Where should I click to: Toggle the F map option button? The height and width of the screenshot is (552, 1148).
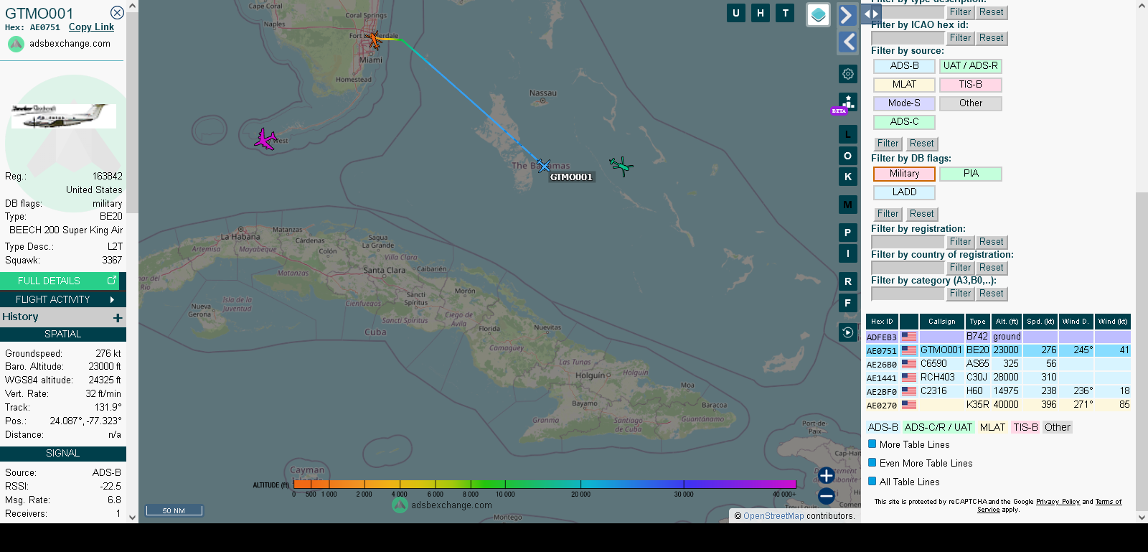click(x=848, y=303)
